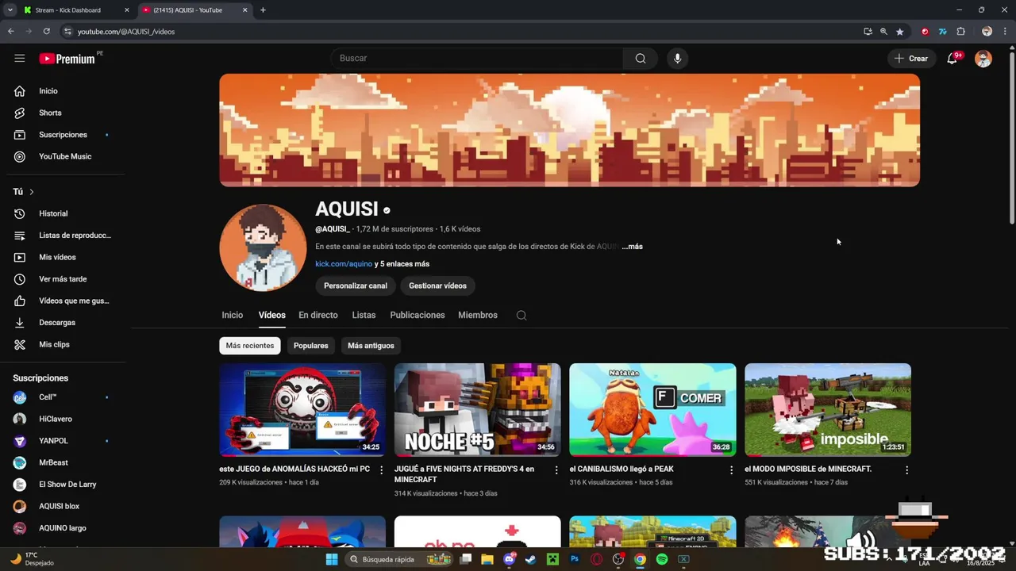This screenshot has height=571, width=1016.
Task: Click the YouTube Buscar search field
Action: 477,58
